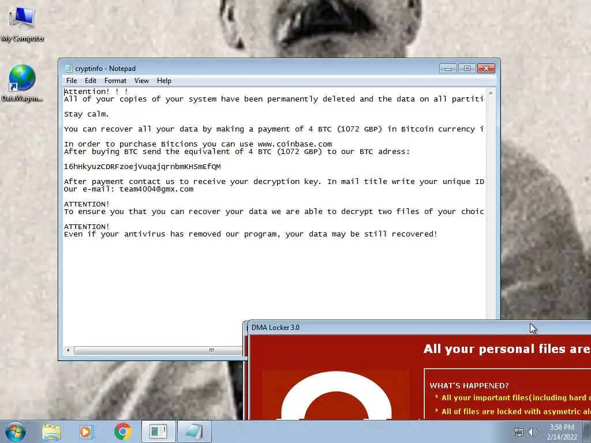Open Google Chrome from the taskbar
Screen dimensions: 591x443
click(122, 431)
